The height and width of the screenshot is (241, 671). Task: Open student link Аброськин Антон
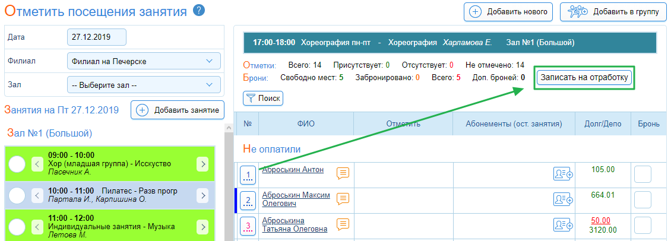point(293,170)
